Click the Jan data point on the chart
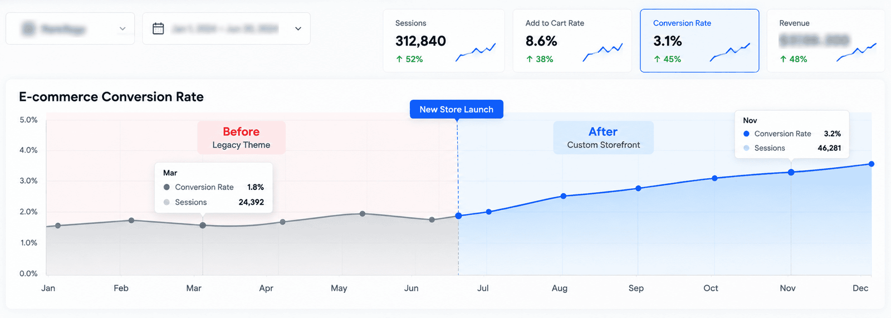This screenshot has width=891, height=318. pos(58,226)
